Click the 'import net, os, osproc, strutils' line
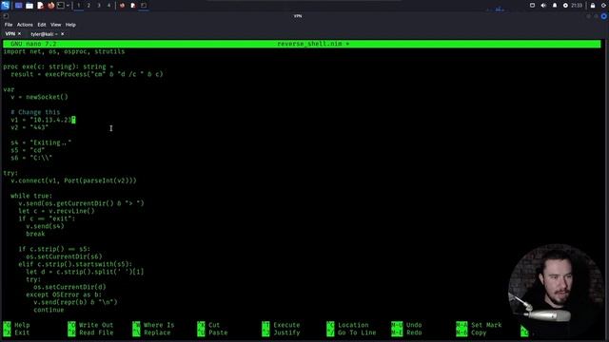609x342 pixels. pos(64,51)
